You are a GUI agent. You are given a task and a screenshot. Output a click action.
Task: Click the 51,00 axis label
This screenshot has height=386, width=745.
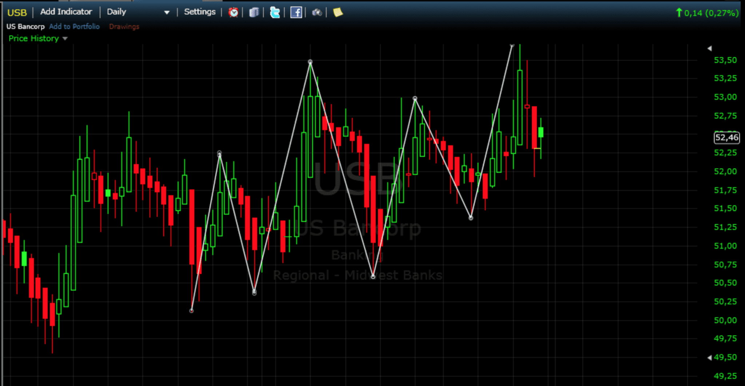[x=725, y=246]
